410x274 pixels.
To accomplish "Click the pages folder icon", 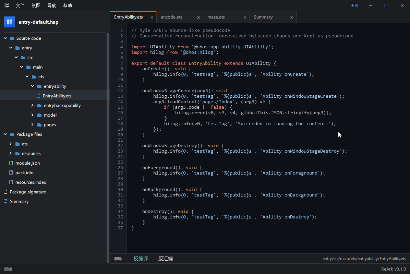I will click(x=39, y=125).
